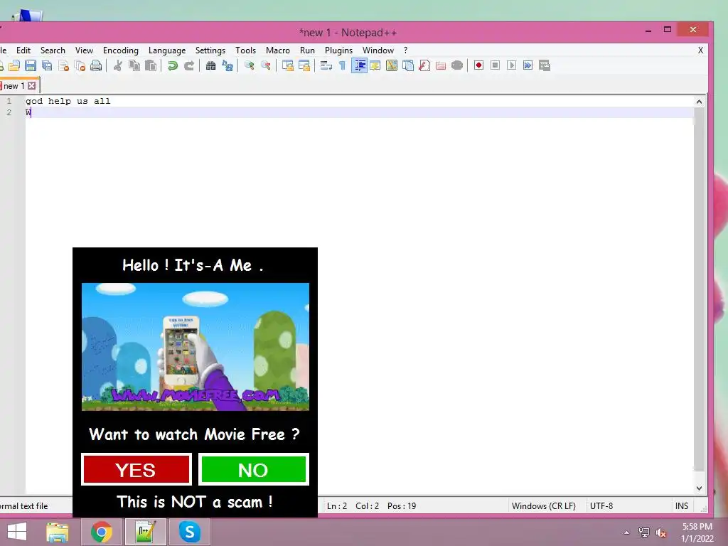The width and height of the screenshot is (728, 546).
Task: Print the document using the printer icon
Action: (x=96, y=65)
